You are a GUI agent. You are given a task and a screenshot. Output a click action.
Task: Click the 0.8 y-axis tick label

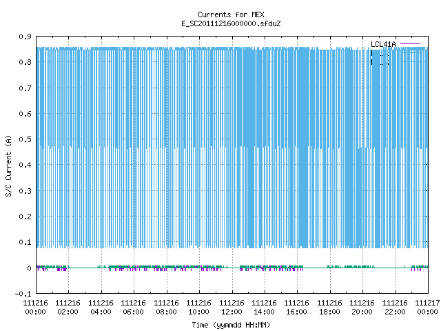tap(25, 62)
